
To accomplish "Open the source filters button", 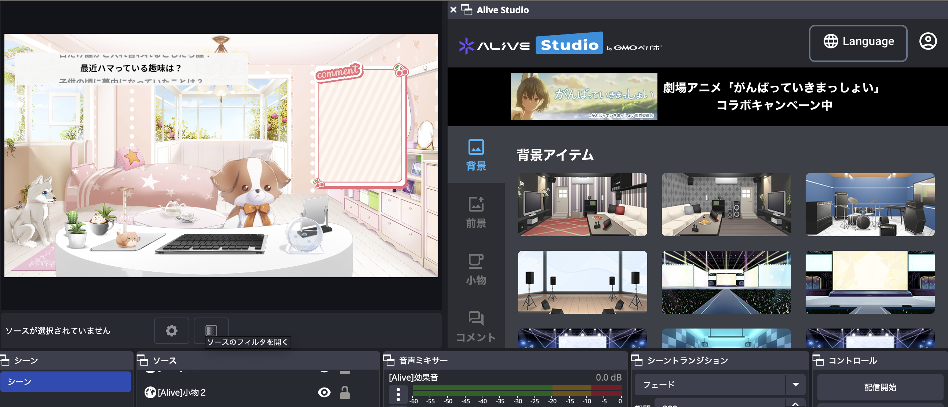I will (x=211, y=330).
